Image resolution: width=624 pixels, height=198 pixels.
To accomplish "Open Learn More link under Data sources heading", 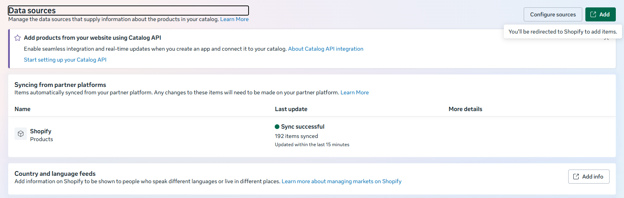I will tap(234, 19).
